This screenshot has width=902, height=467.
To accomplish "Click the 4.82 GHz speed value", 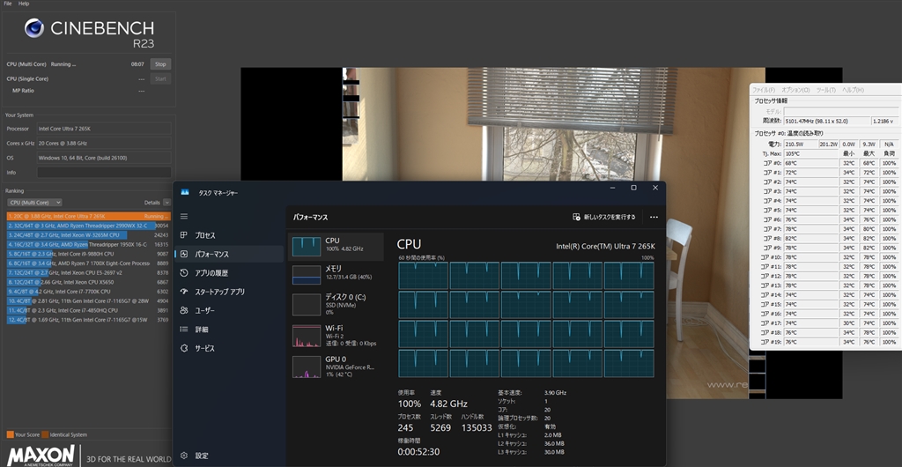I will pyautogui.click(x=448, y=404).
